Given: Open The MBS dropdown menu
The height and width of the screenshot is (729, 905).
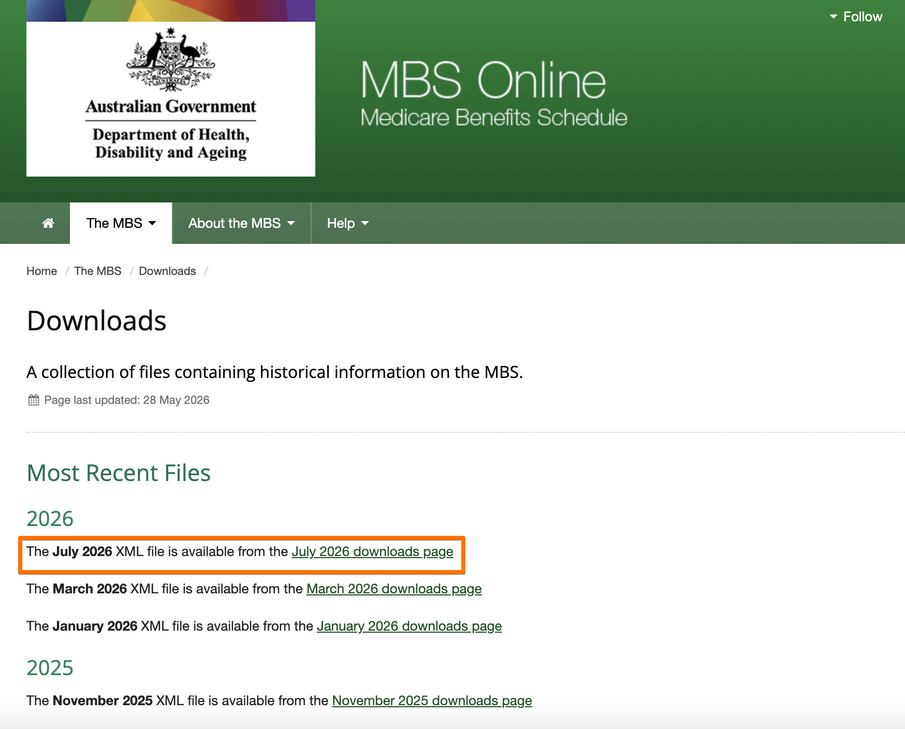Looking at the screenshot, I should click(x=121, y=223).
